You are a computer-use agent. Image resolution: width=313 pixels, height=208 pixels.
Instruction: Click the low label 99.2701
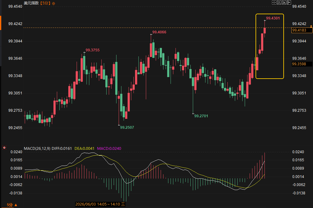click(201, 116)
